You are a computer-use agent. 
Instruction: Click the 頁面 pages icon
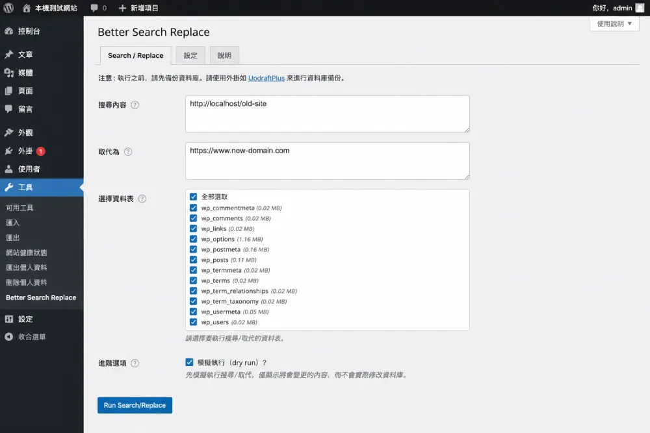[x=8, y=91]
